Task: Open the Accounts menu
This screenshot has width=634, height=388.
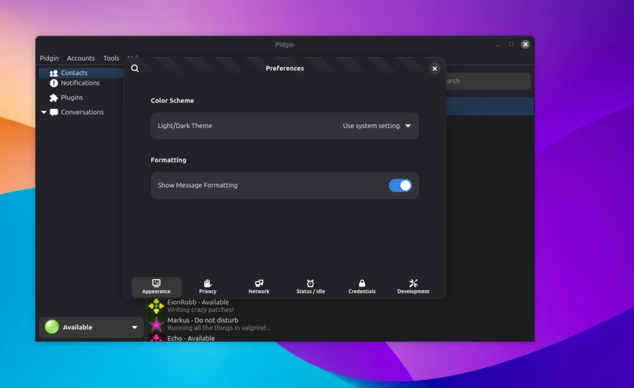Action: (x=80, y=58)
